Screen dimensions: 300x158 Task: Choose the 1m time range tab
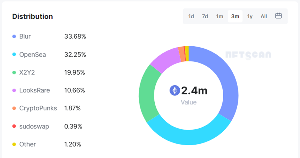(220, 16)
